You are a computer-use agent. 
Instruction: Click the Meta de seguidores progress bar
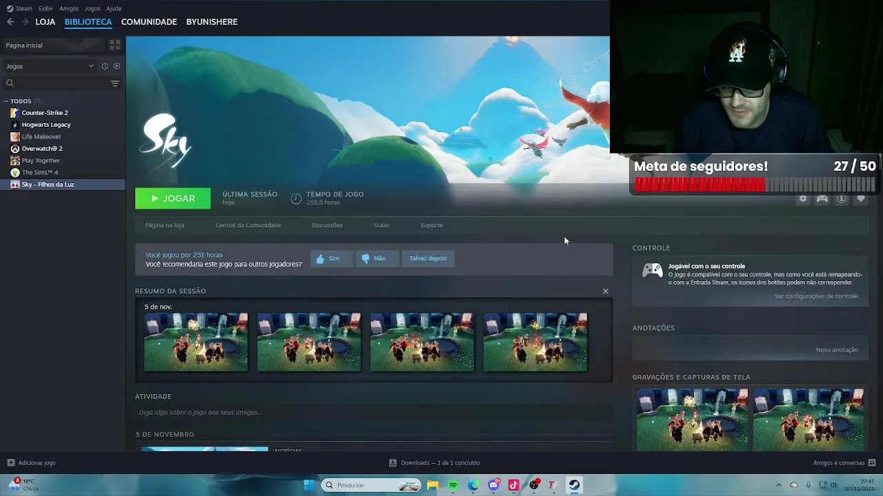(x=755, y=185)
